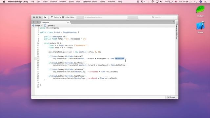Open the Search menu
Viewport: 210px width, 118px height.
coord(53,2)
